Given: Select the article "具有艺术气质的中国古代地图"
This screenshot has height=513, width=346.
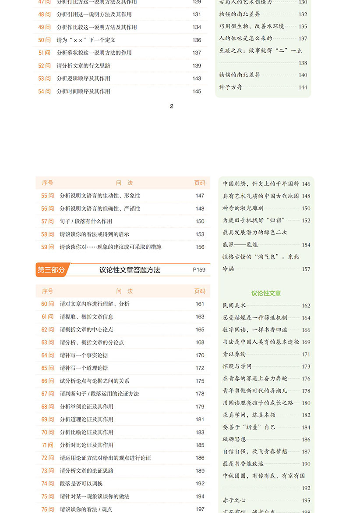Looking at the screenshot, I should (x=261, y=196).
